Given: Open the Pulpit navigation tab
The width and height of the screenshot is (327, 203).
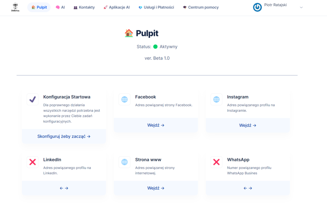Looking at the screenshot, I should pos(39,7).
